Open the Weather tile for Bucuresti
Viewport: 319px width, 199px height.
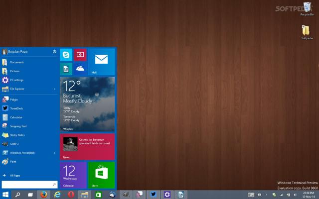click(x=87, y=103)
